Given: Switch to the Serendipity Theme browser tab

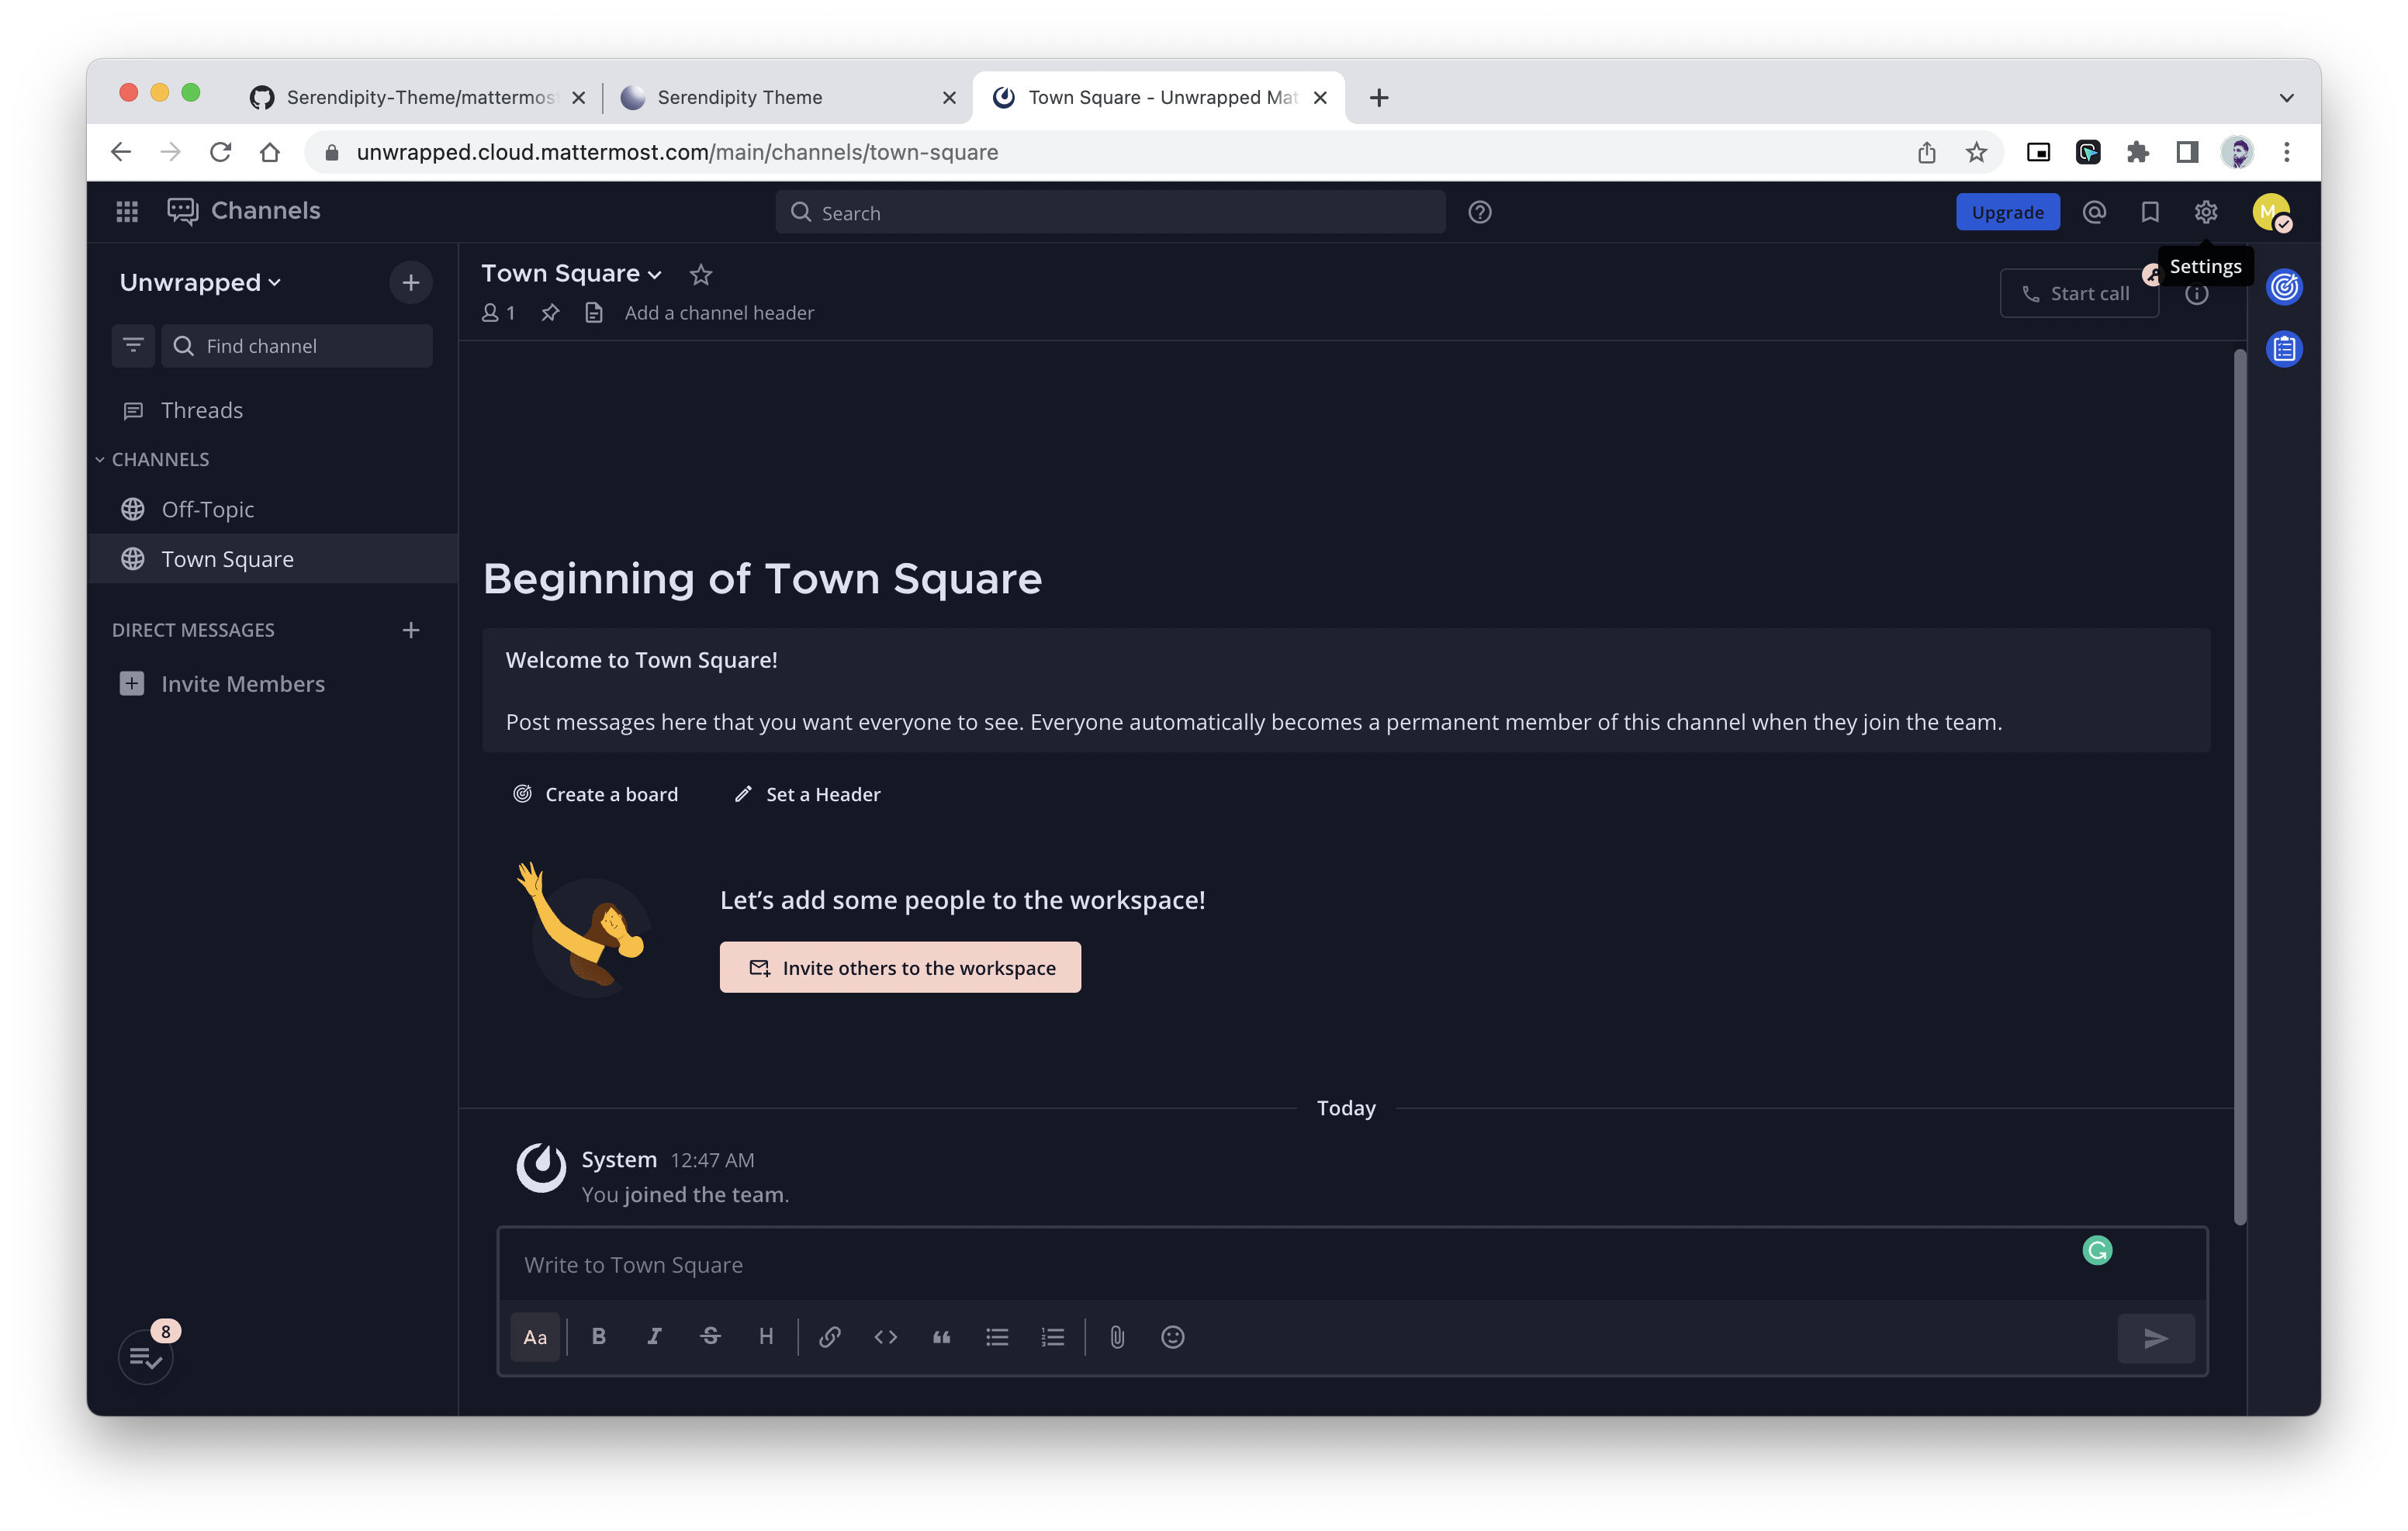Looking at the screenshot, I should [740, 97].
